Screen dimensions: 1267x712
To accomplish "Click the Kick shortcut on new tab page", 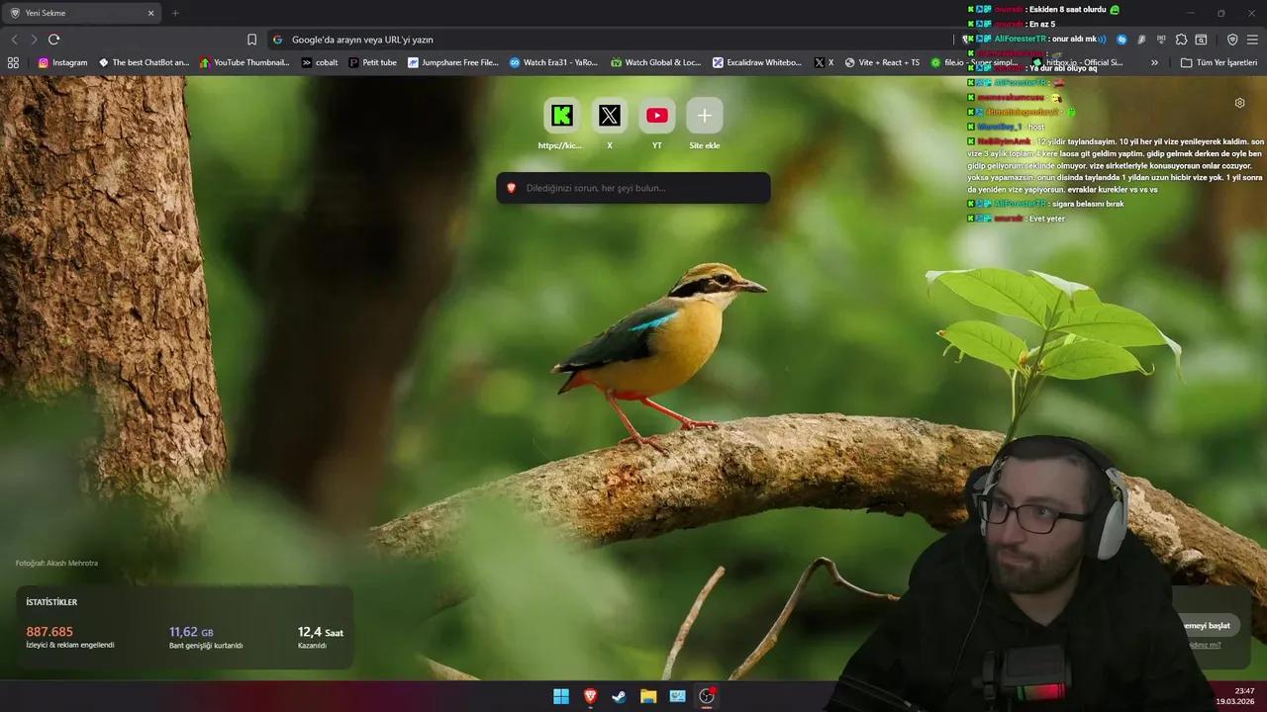I will [561, 115].
